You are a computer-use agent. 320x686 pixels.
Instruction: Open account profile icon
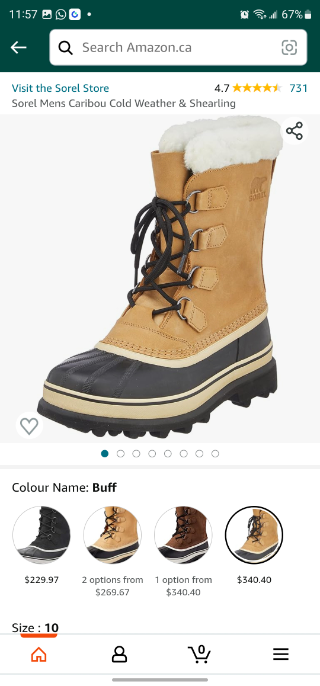tap(119, 654)
